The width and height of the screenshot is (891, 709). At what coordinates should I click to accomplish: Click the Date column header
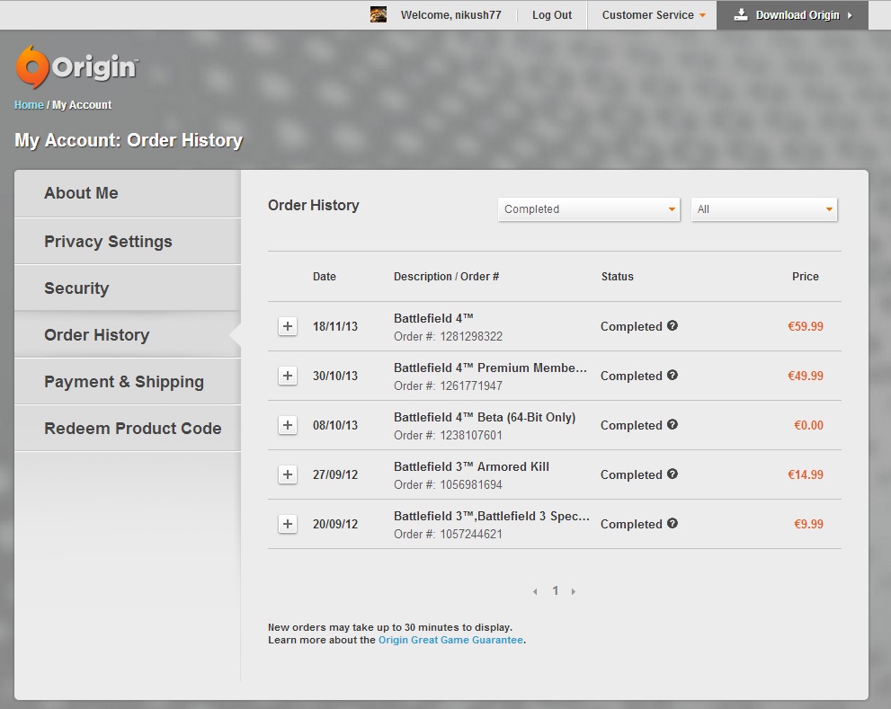tap(325, 277)
